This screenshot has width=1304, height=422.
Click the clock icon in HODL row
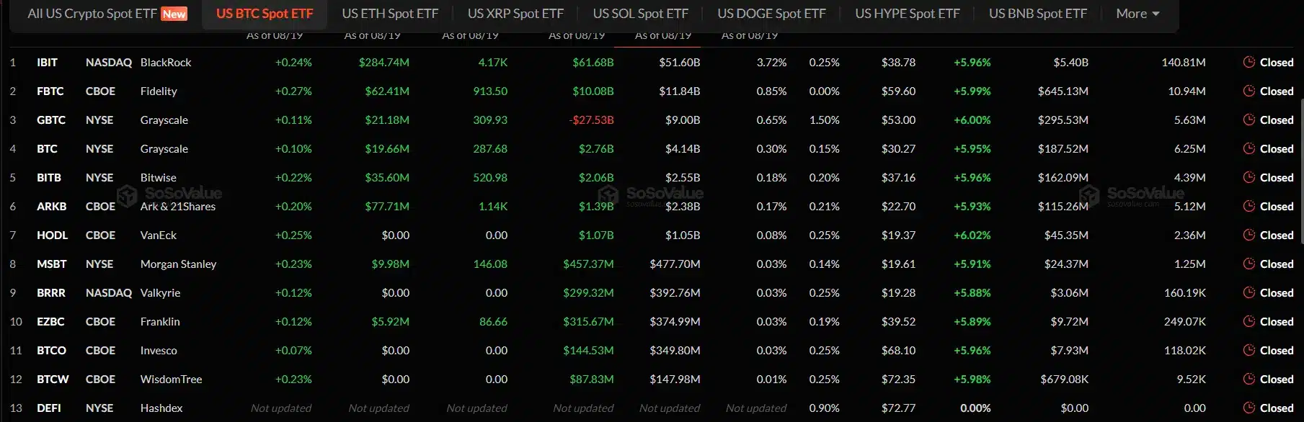pos(1249,235)
